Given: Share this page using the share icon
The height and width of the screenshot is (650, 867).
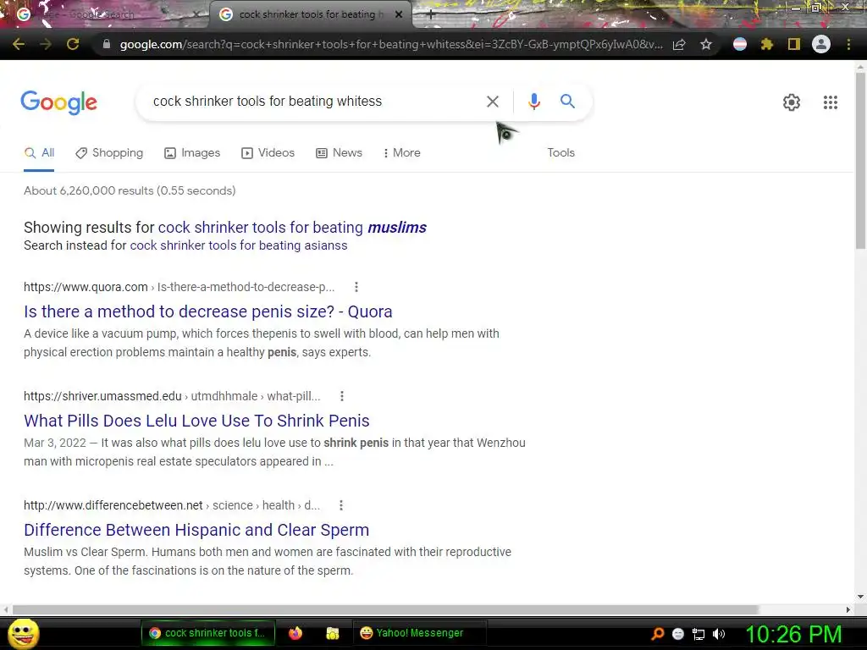Looking at the screenshot, I should [x=679, y=44].
